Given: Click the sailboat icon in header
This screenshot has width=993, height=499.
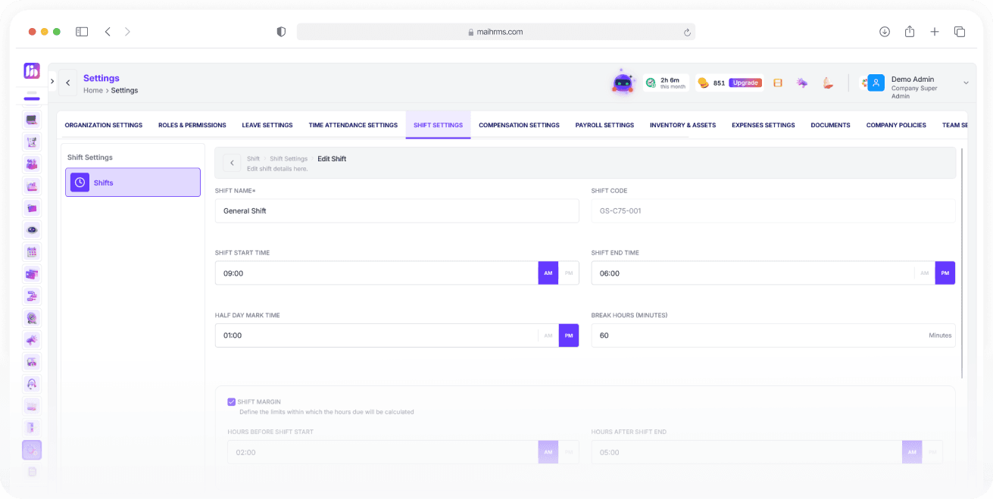Looking at the screenshot, I should 827,83.
